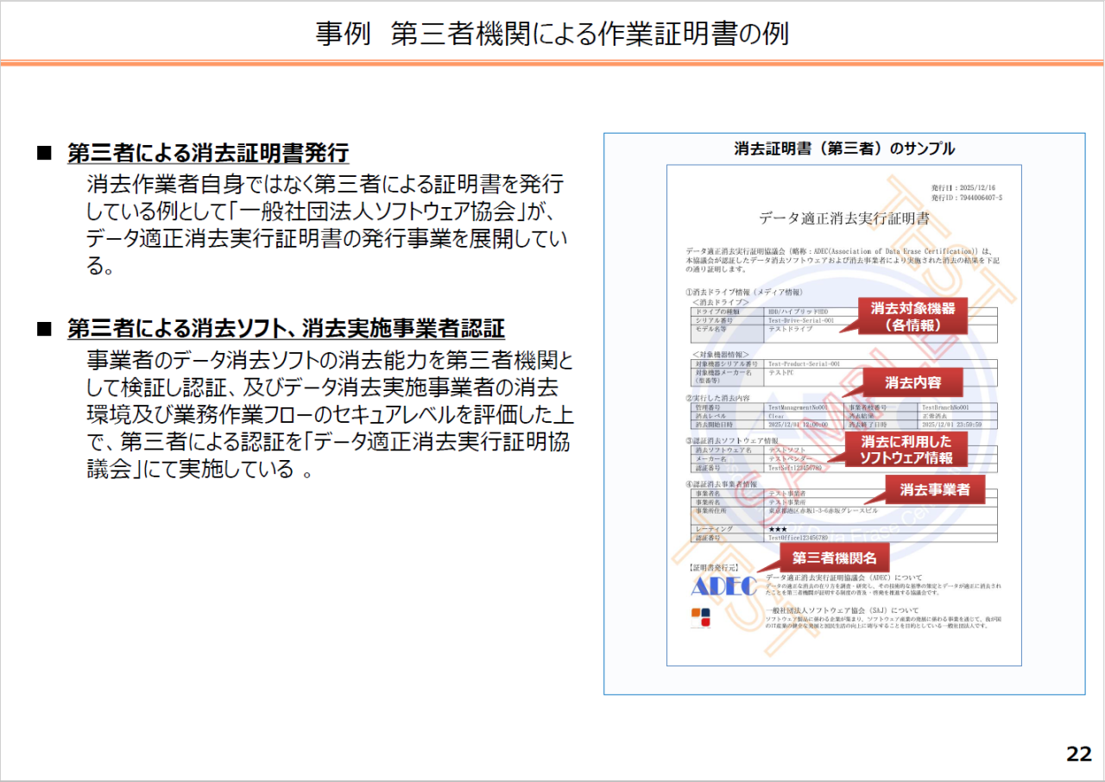Click the red callout 消去に利用したソフトウェア情報

pos(906,450)
